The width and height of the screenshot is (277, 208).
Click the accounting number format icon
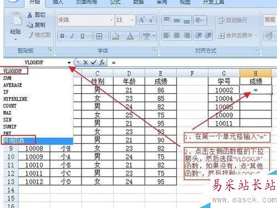pyautogui.click(x=269, y=36)
